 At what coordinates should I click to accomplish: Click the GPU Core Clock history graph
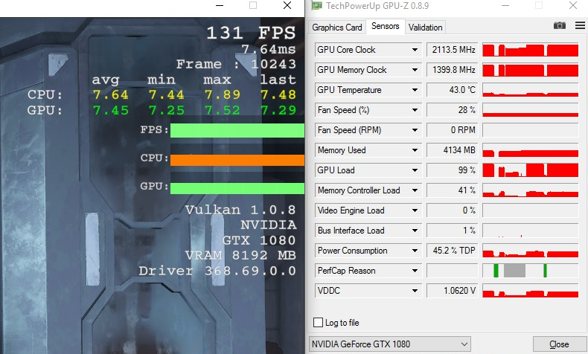[530, 50]
